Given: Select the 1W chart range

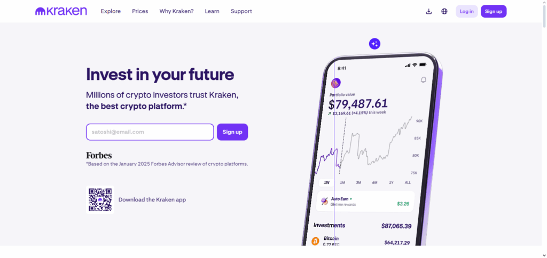Looking at the screenshot, I should (x=326, y=182).
